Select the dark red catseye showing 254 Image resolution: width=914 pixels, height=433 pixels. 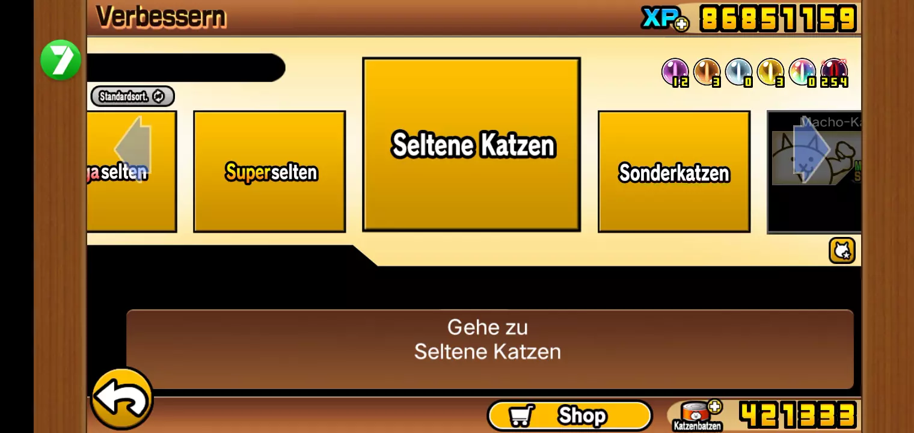click(834, 73)
